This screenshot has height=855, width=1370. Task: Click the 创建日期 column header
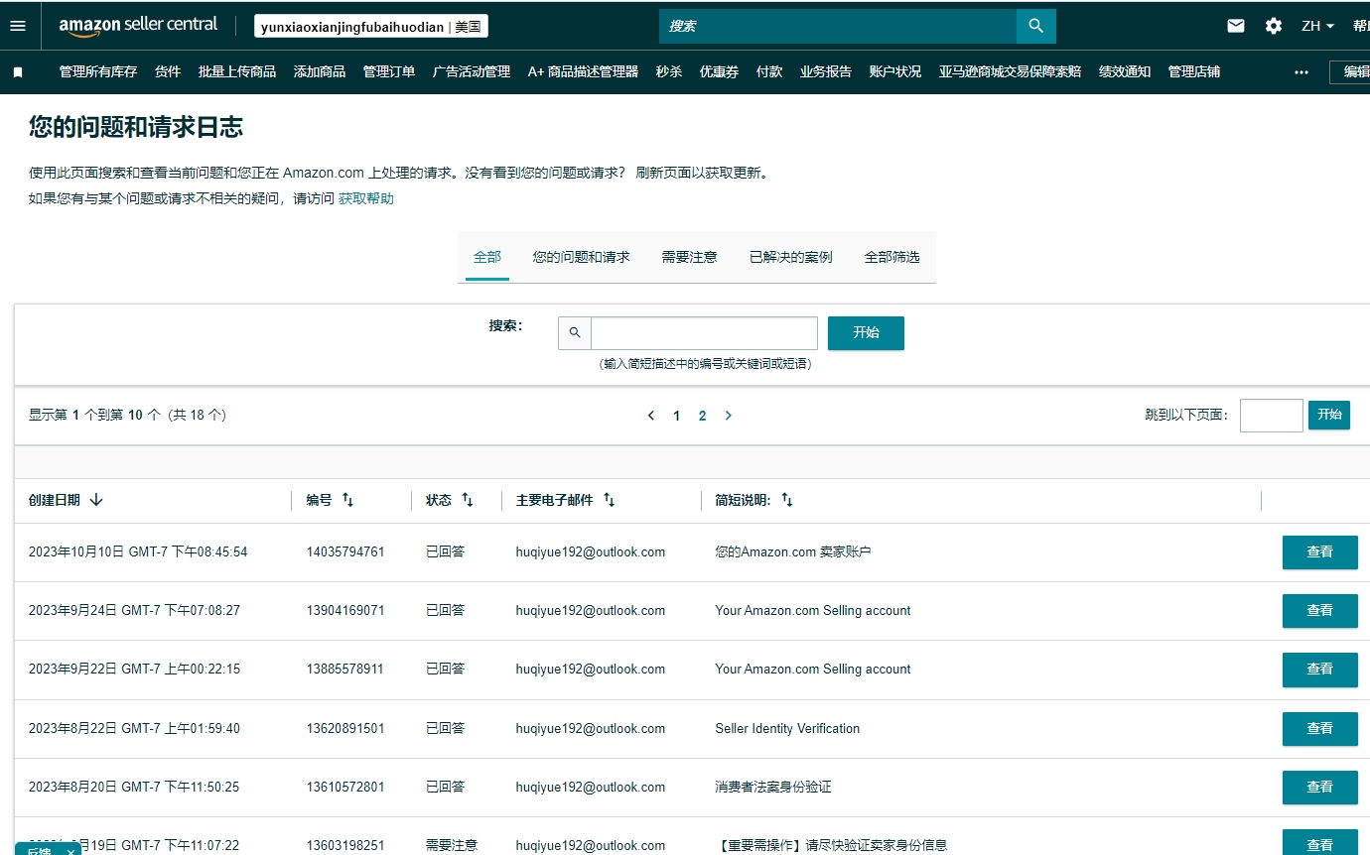55,500
